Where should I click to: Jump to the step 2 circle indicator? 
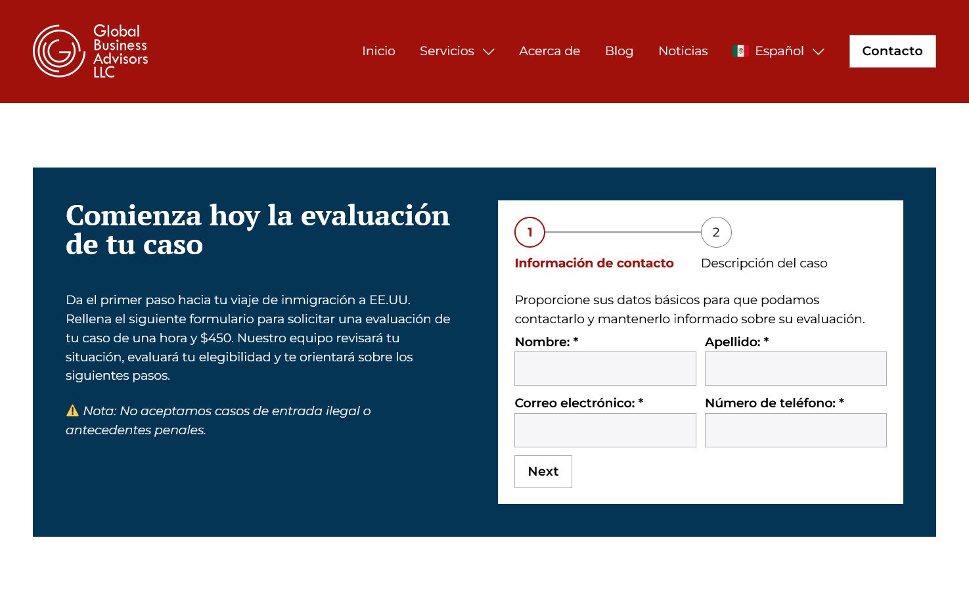716,232
